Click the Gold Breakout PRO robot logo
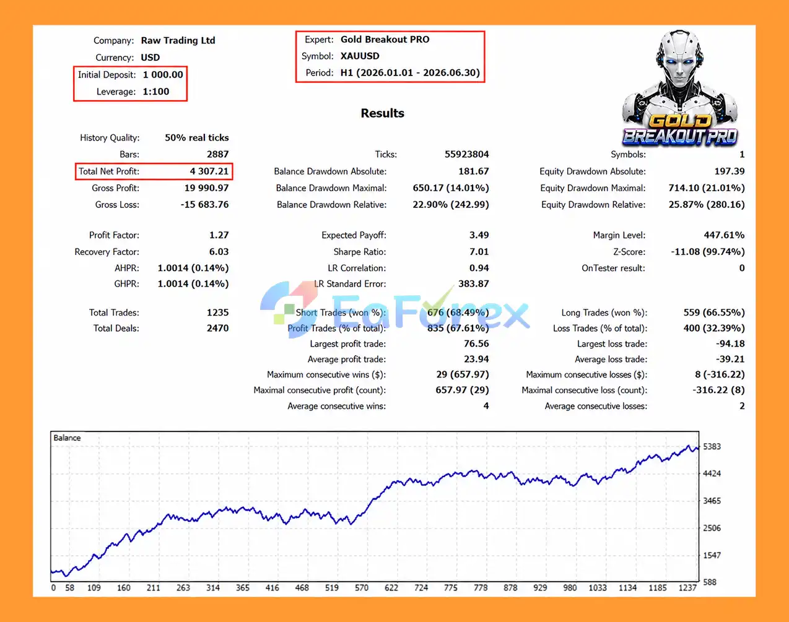The image size is (789, 622). click(680, 87)
